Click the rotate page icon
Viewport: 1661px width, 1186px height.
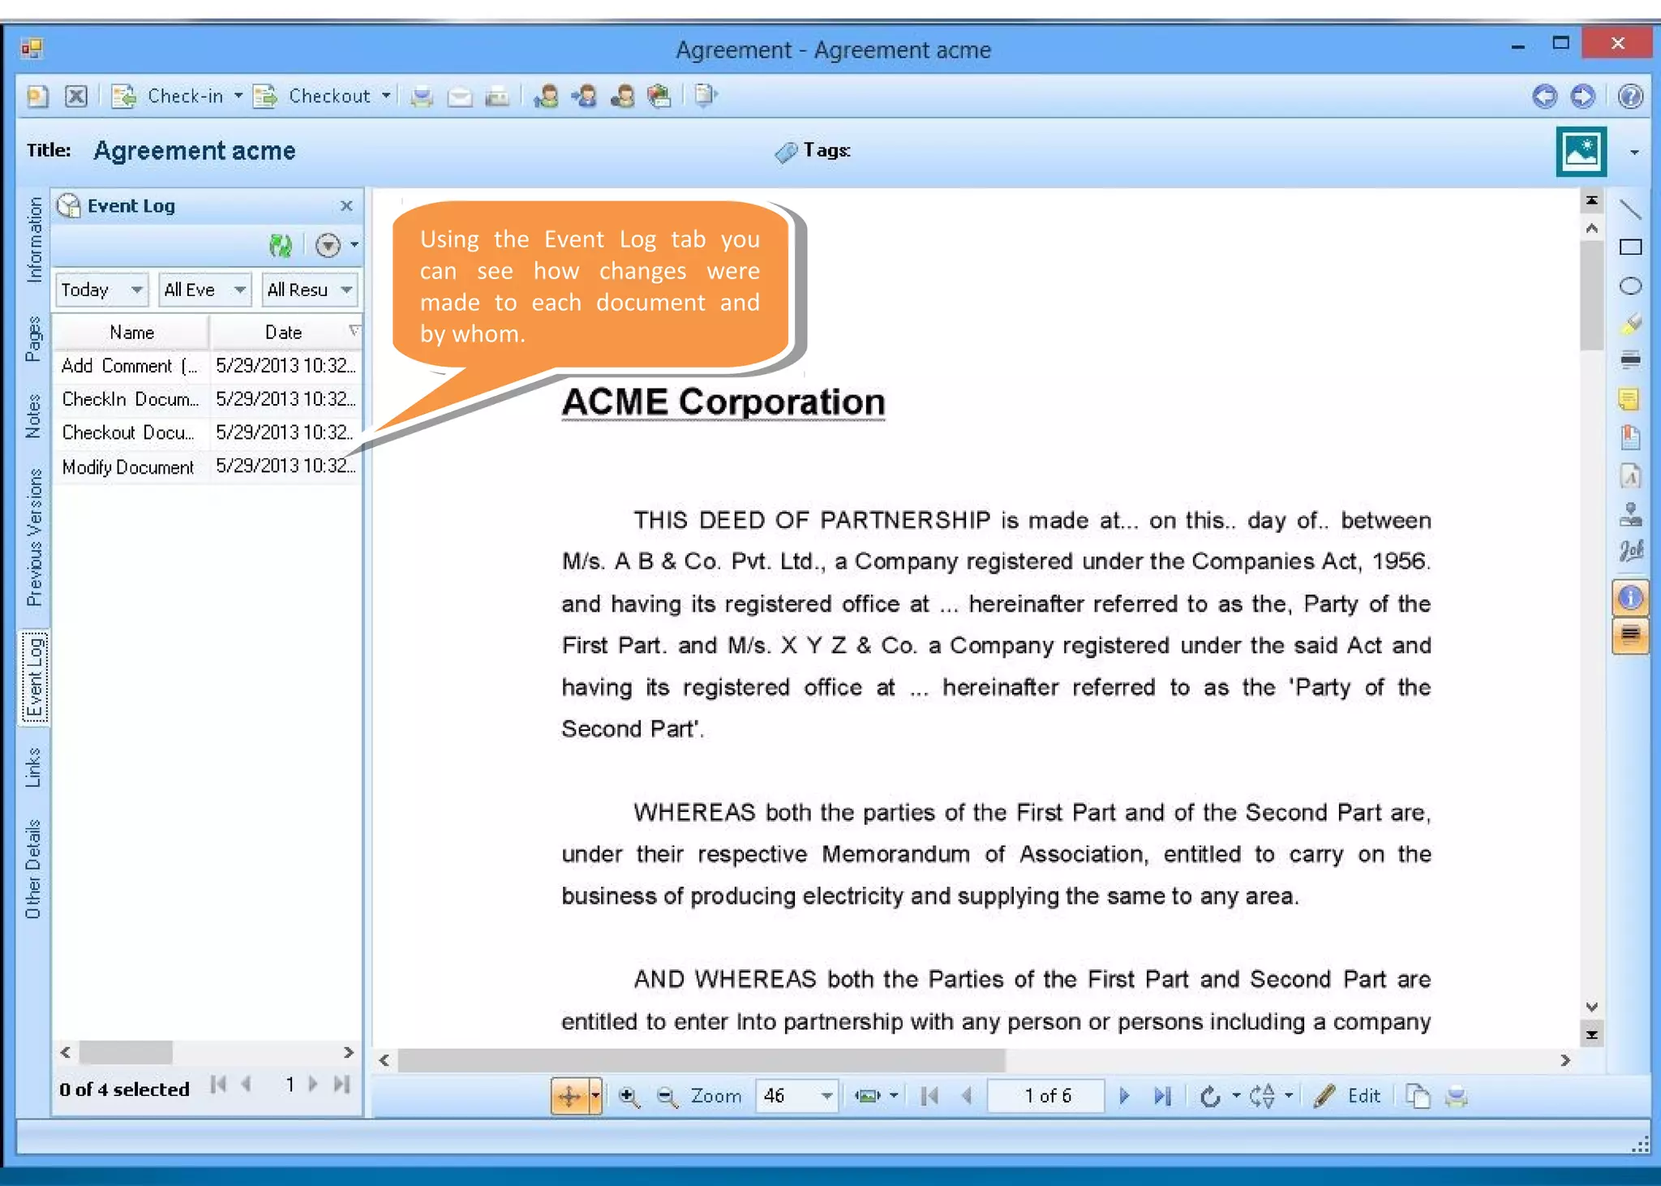[1210, 1097]
